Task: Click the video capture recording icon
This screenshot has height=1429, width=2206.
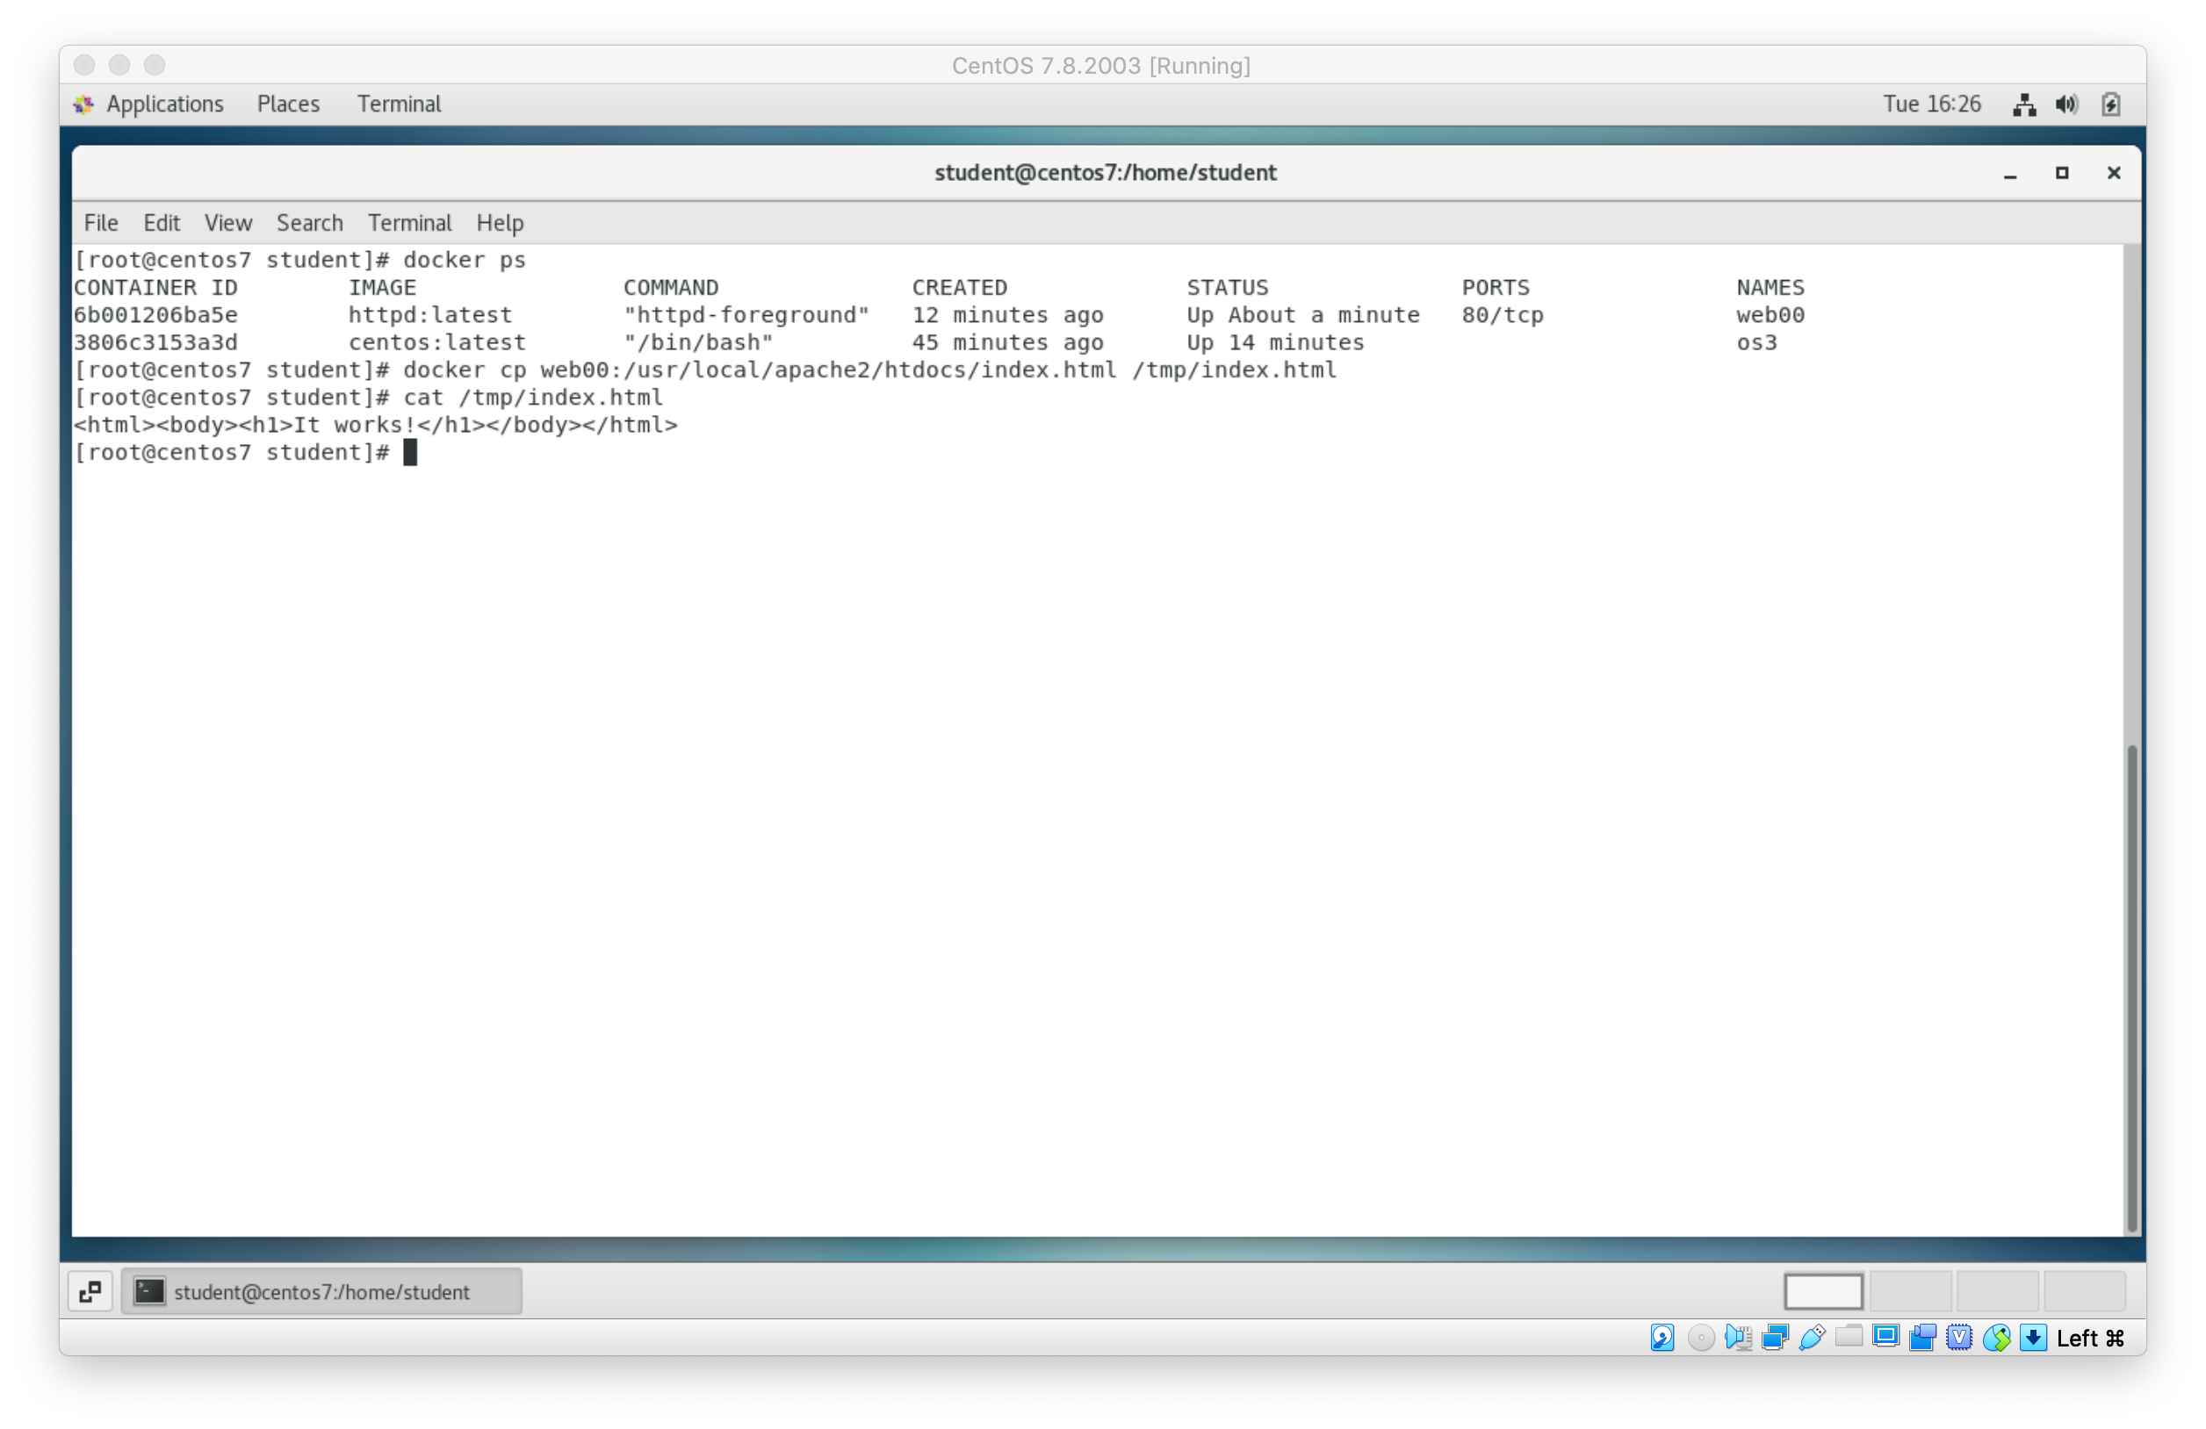Action: pos(1922,1337)
